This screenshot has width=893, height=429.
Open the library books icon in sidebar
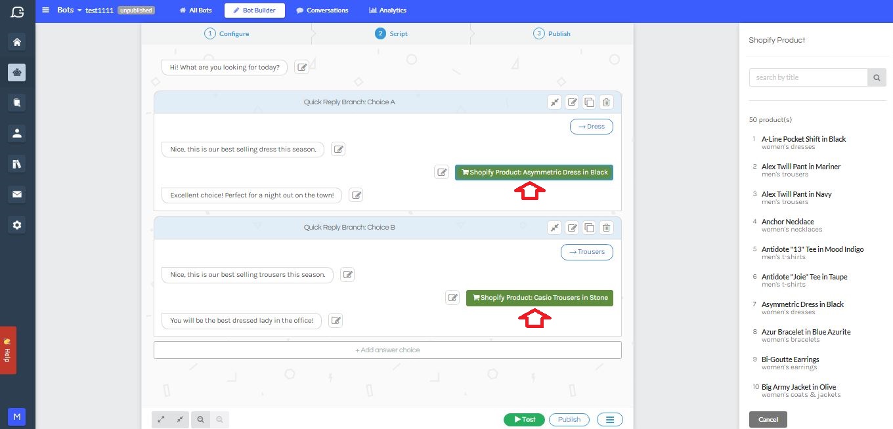[17, 164]
